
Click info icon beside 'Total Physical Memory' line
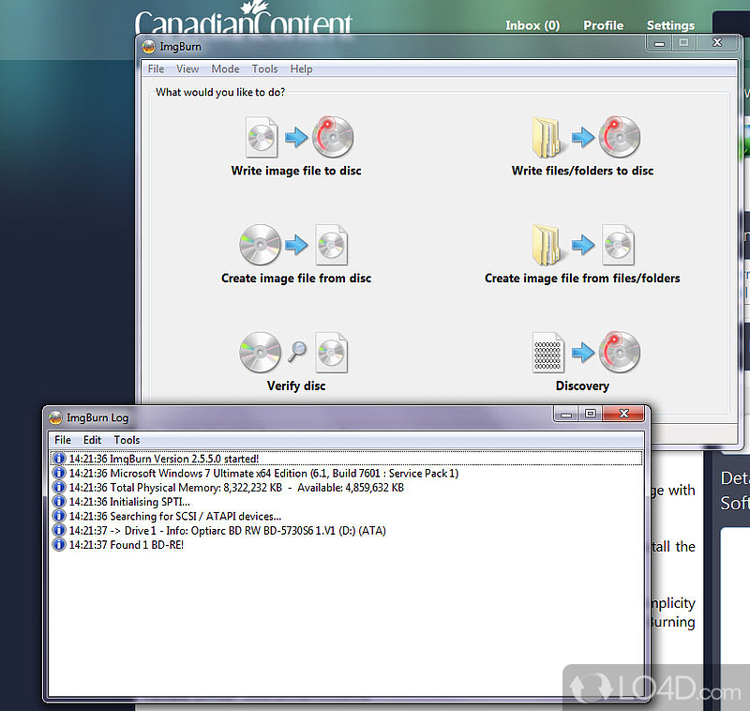point(59,488)
